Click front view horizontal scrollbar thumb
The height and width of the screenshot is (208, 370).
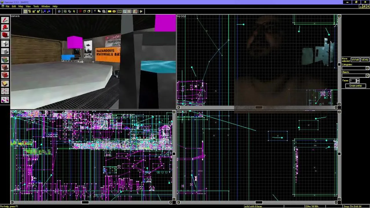(85, 203)
